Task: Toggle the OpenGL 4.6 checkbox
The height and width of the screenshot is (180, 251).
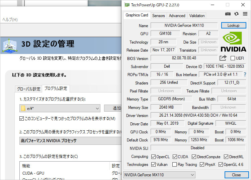Action: 221,165
